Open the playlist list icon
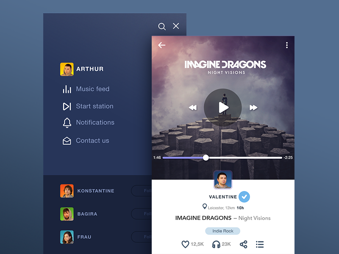Image resolution: width=339 pixels, height=254 pixels. 260,244
